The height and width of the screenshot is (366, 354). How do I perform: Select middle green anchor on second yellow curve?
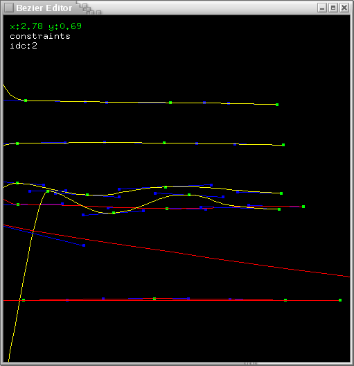tap(164, 143)
